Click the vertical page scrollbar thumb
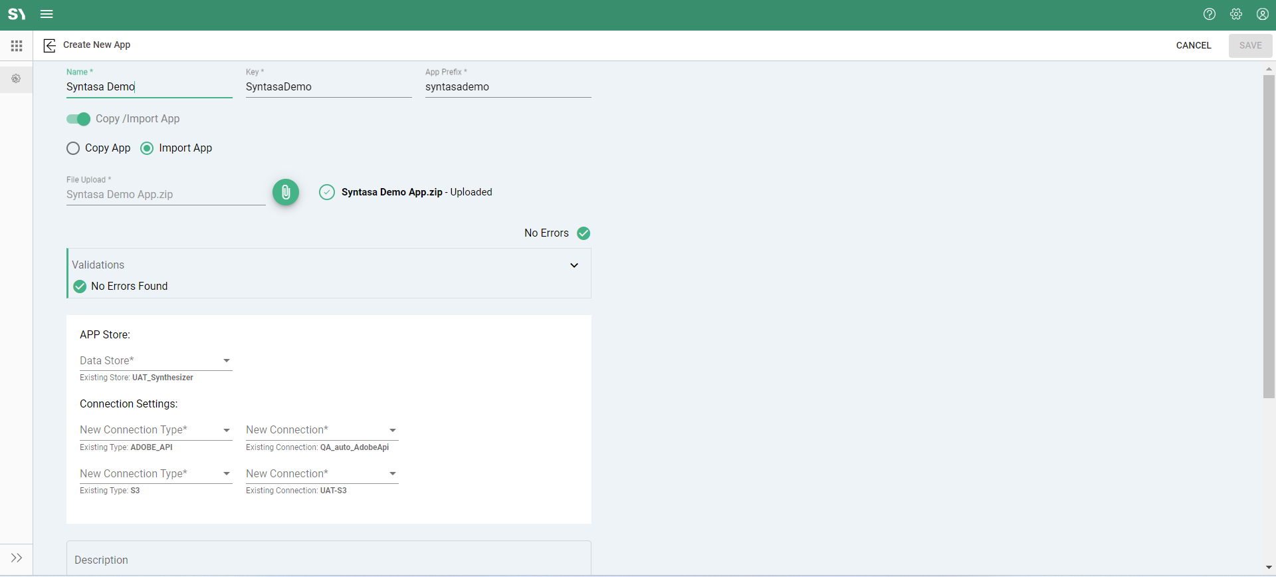This screenshot has height=577, width=1276. 1269,236
